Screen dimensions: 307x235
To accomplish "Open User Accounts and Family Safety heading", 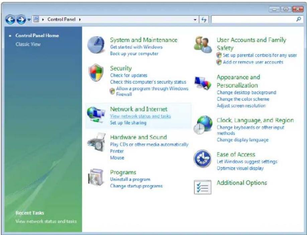I will tap(251, 44).
